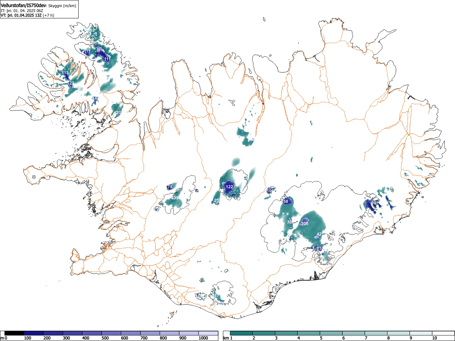Click the 'VT: þri. 01.04.2025 13Z' line
Viewport: 455px width, 341px height.
click(x=21, y=15)
